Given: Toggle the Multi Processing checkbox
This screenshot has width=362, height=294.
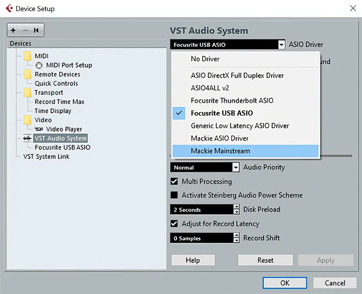Looking at the screenshot, I should coord(174,181).
